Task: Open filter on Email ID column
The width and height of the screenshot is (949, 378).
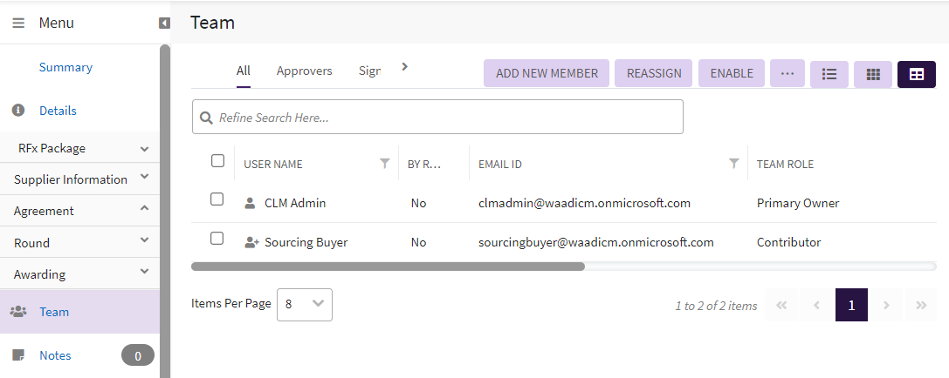Action: (x=734, y=164)
